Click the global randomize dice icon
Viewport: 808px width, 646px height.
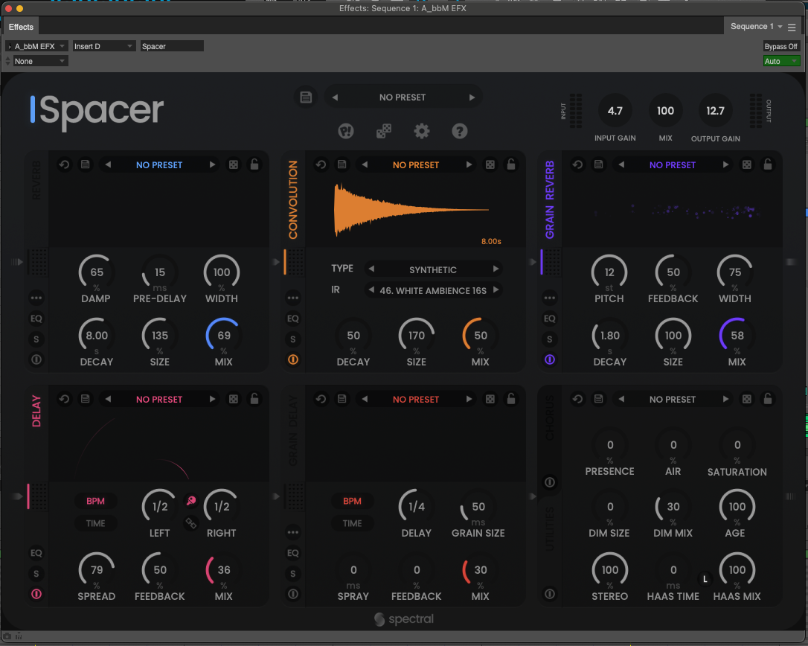(384, 132)
